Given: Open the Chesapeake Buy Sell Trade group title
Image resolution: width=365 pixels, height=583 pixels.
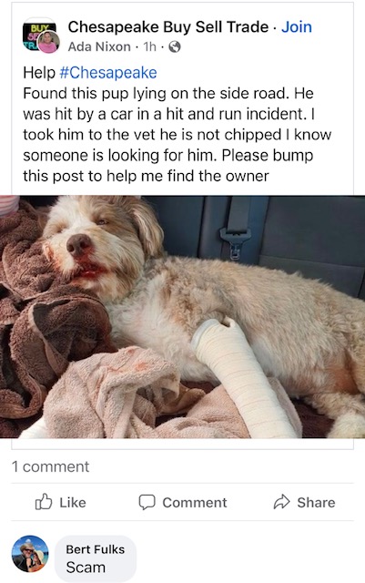Looking at the screenshot, I should (x=168, y=26).
